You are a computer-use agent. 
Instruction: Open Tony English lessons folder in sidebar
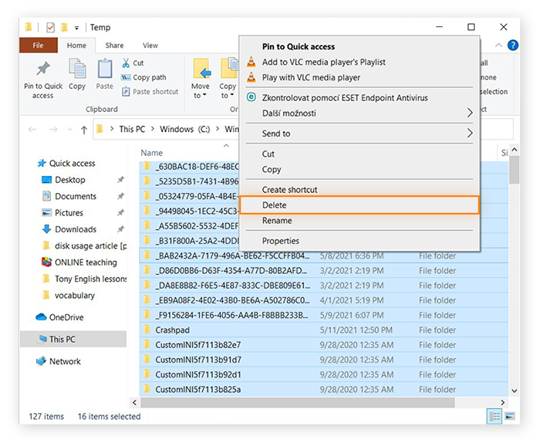(84, 279)
